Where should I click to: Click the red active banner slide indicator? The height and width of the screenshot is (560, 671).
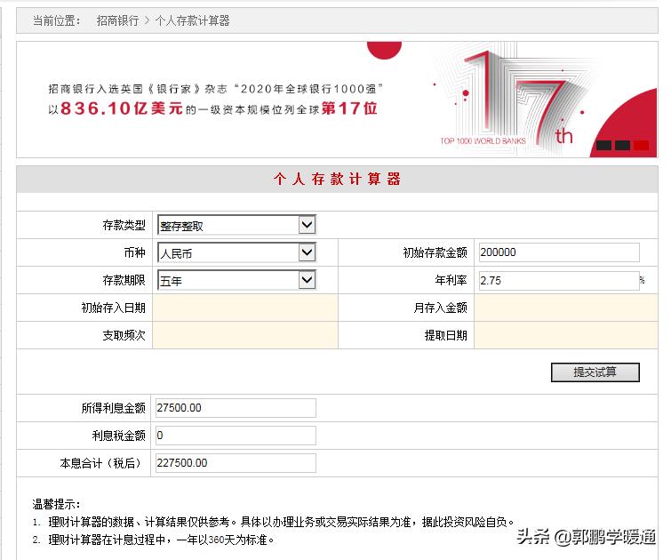pos(641,145)
